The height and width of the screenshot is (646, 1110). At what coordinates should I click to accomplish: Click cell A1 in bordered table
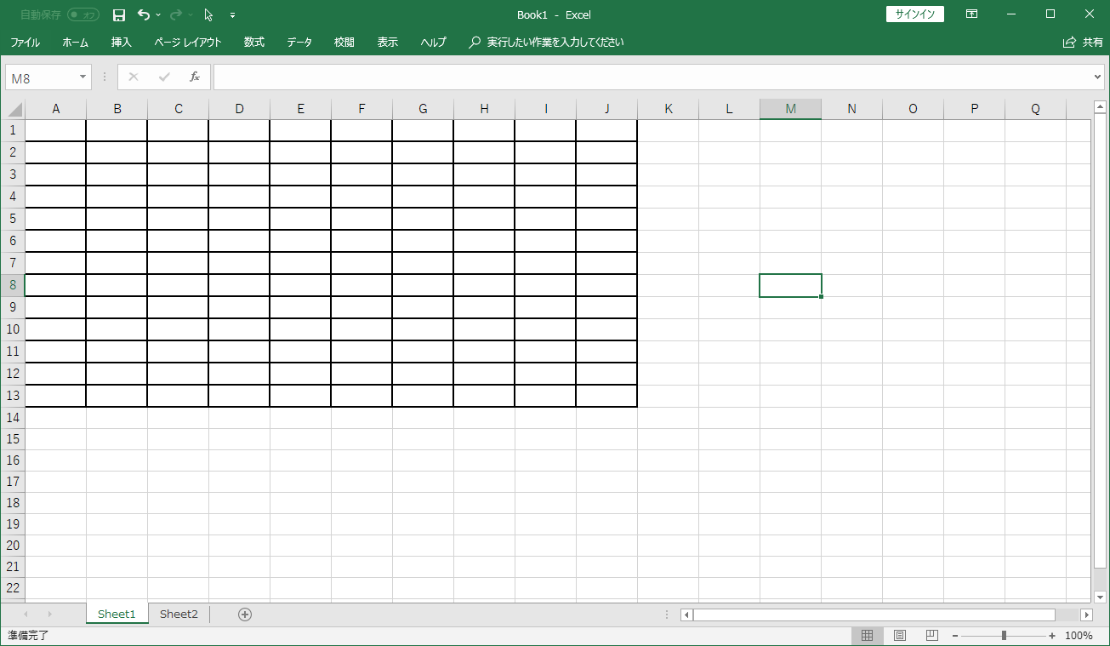coord(56,131)
